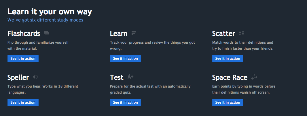
Task: Click the Flashcards cards icon
Action: 46,33
